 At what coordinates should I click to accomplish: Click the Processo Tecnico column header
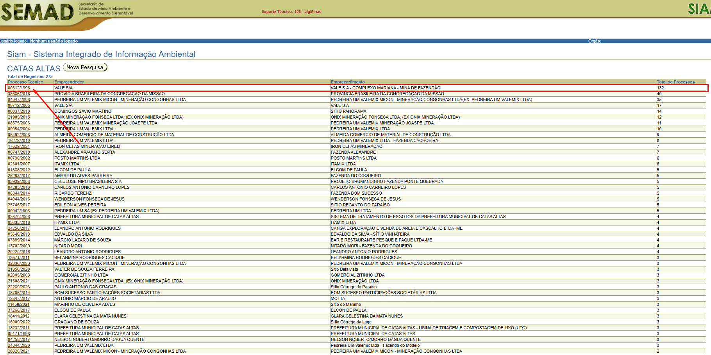pos(25,82)
